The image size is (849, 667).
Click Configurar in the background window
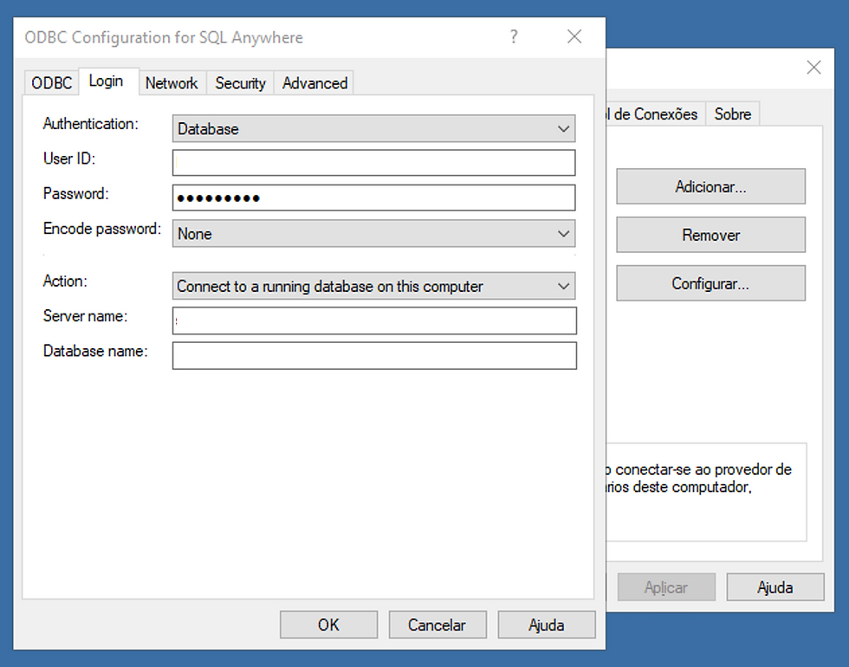click(x=711, y=283)
